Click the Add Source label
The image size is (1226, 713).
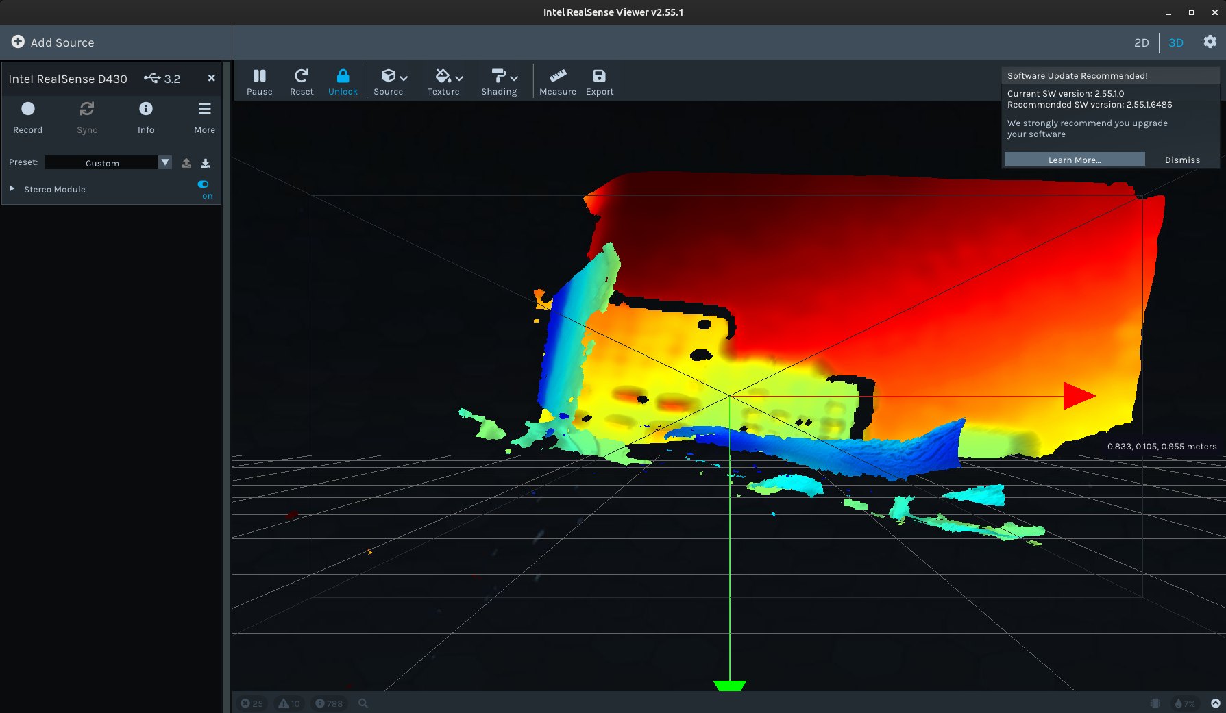(x=62, y=42)
